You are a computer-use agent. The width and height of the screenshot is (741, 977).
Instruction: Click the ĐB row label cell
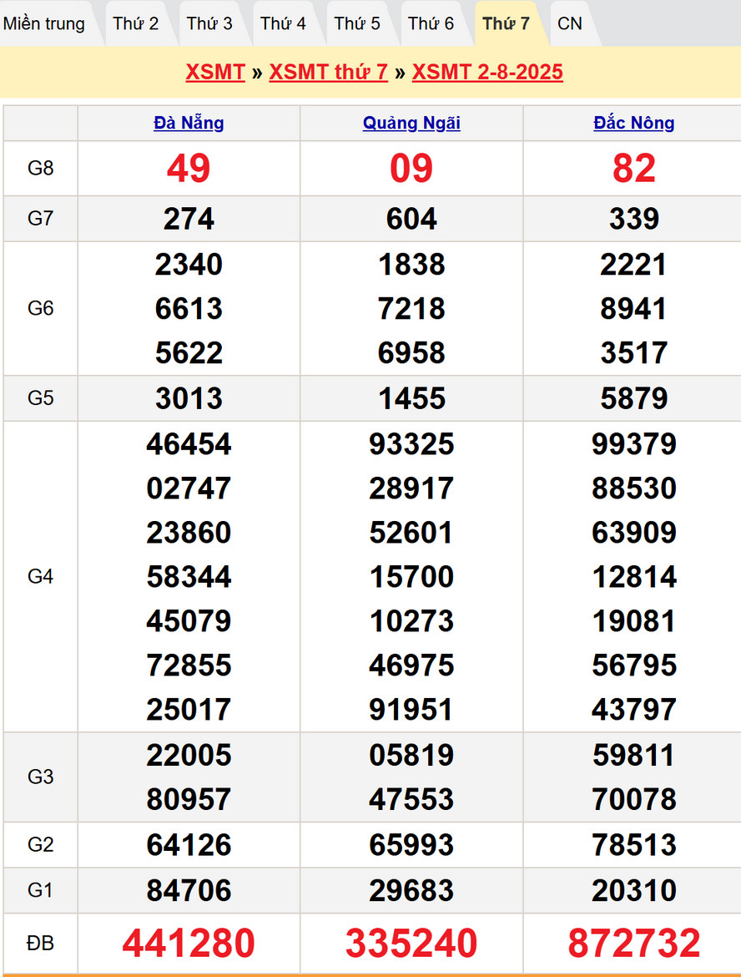(x=40, y=943)
